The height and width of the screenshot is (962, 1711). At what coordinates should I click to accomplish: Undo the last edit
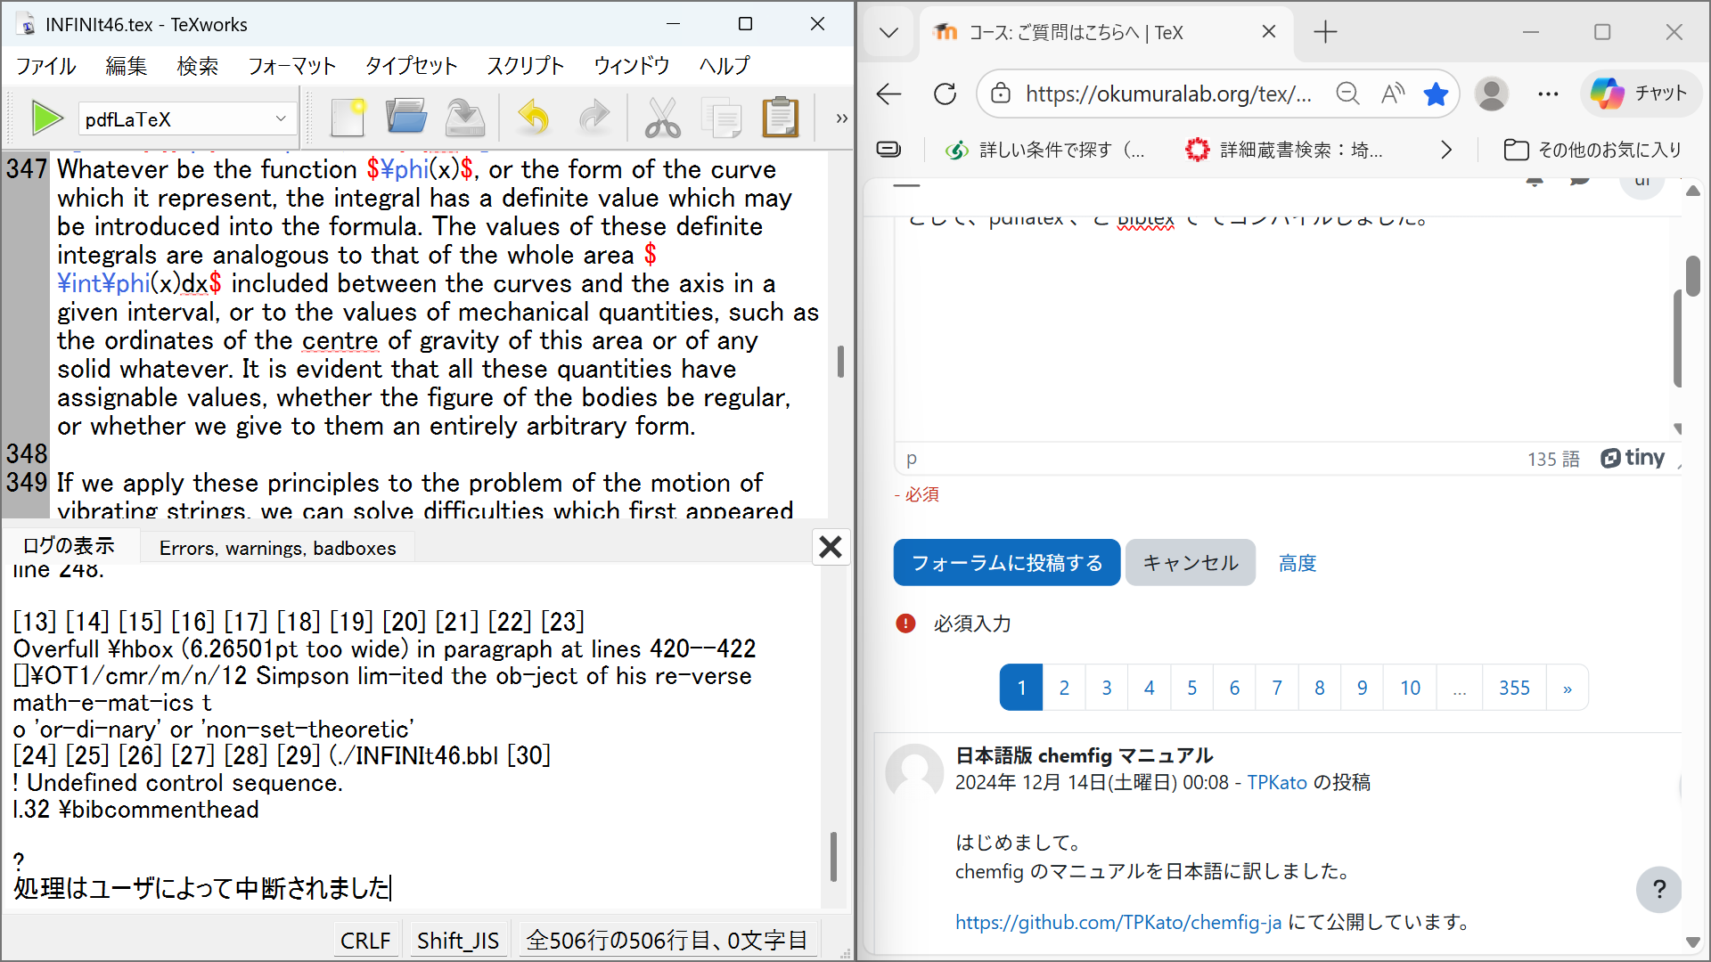(533, 117)
